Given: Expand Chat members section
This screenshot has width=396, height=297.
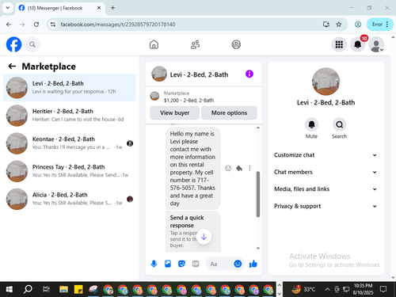Looking at the screenshot, I should point(326,172).
